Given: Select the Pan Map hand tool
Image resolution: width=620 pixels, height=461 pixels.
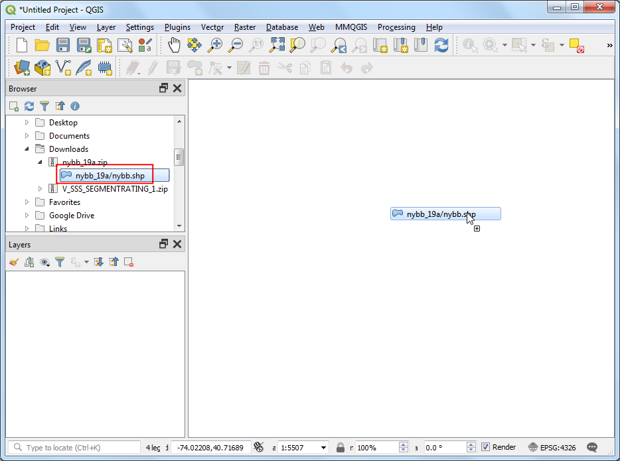Looking at the screenshot, I should (x=174, y=45).
